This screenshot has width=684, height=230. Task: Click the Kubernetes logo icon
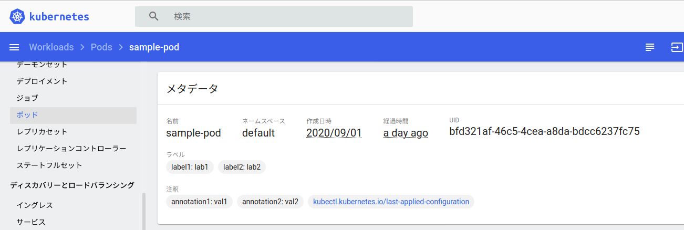coord(17,16)
